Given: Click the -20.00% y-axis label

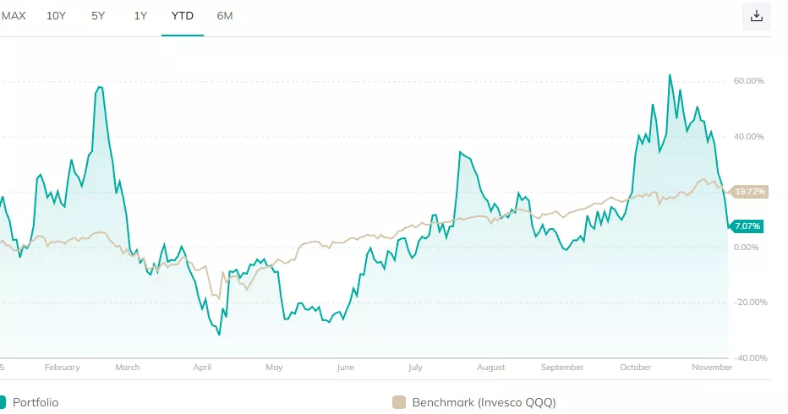Looking at the screenshot, I should pos(748,302).
